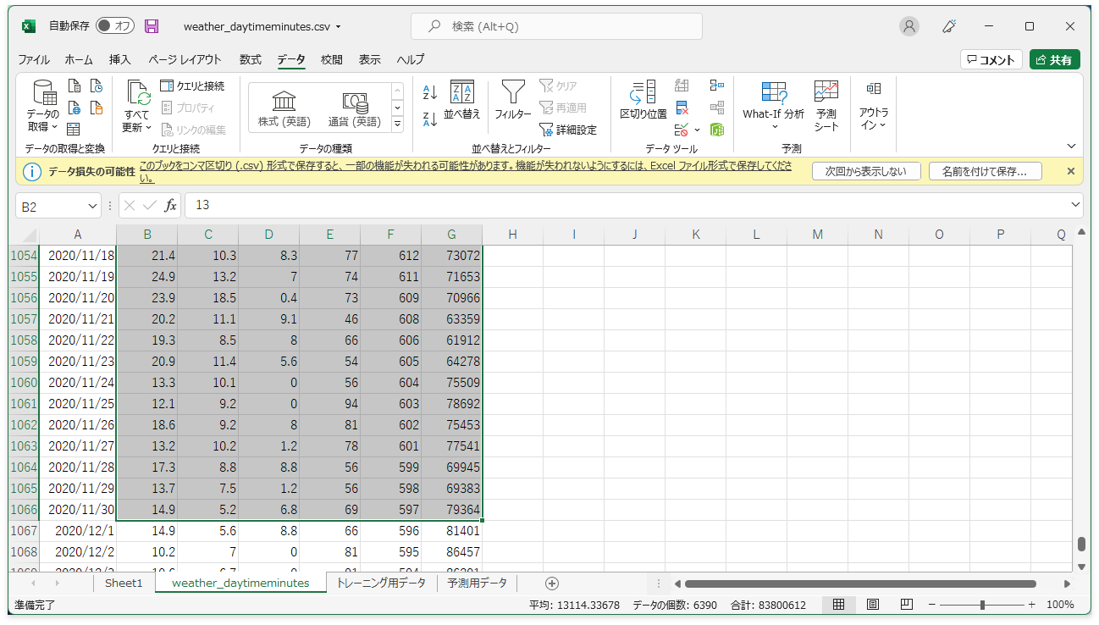Image resolution: width=1099 pixels, height=625 pixels.
Task: Open the File (ファイル) tab
Action: pos(34,59)
